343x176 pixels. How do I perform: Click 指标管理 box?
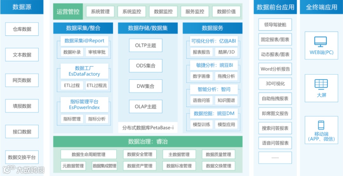click(72, 119)
